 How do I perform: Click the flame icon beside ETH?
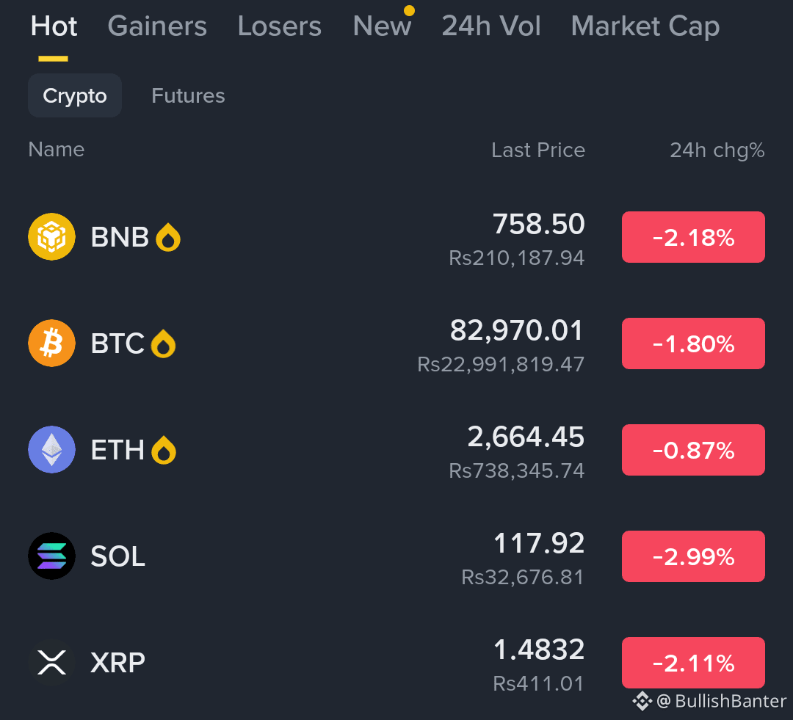[x=164, y=450]
